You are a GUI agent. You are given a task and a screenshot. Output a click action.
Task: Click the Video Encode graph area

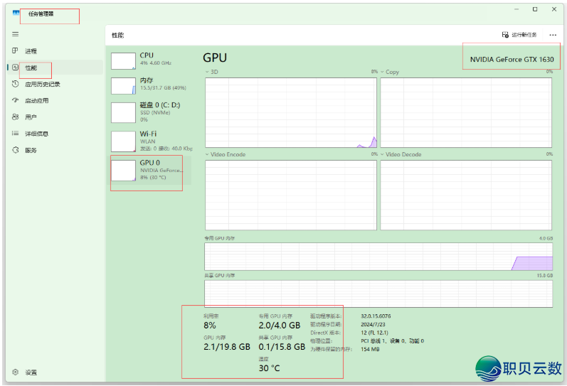[291, 195]
